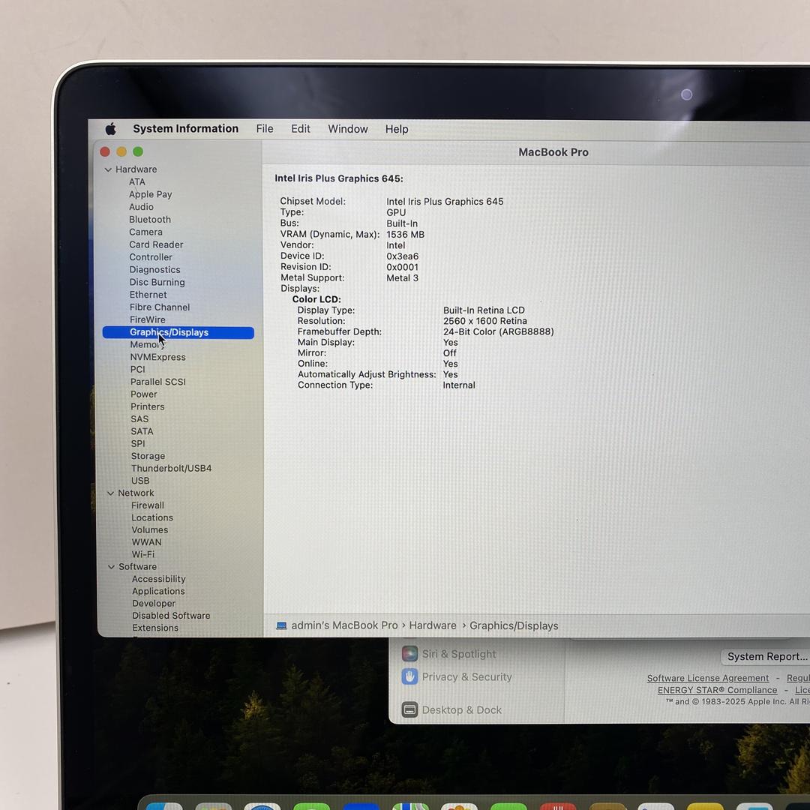Select Thunderbolt/USB4 in the sidebar
The height and width of the screenshot is (810, 810).
pos(172,469)
